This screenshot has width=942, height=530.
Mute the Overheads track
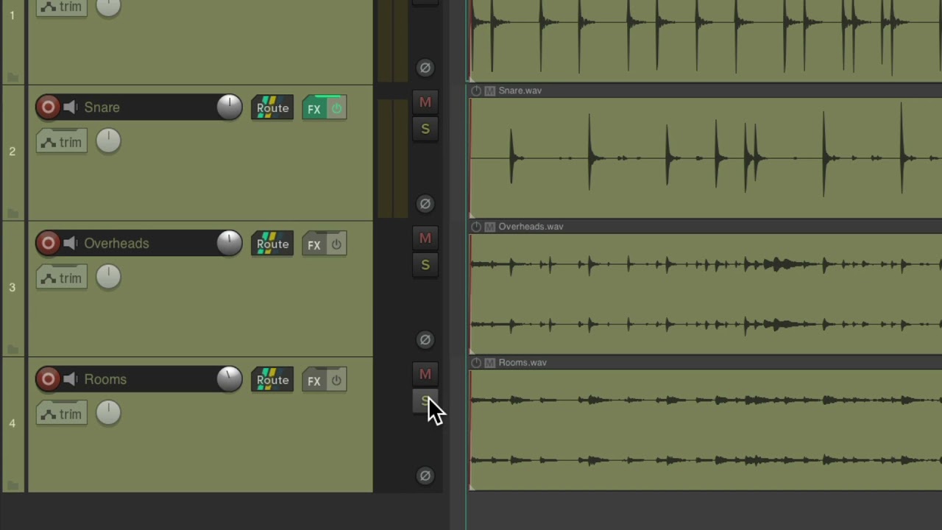tap(425, 239)
